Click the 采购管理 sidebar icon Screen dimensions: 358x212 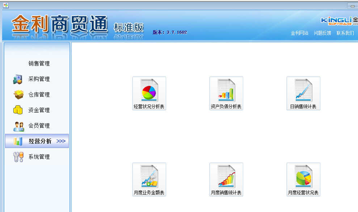click(x=18, y=79)
